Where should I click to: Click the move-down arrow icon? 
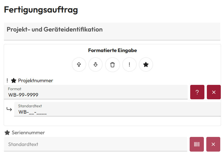pos(96,64)
